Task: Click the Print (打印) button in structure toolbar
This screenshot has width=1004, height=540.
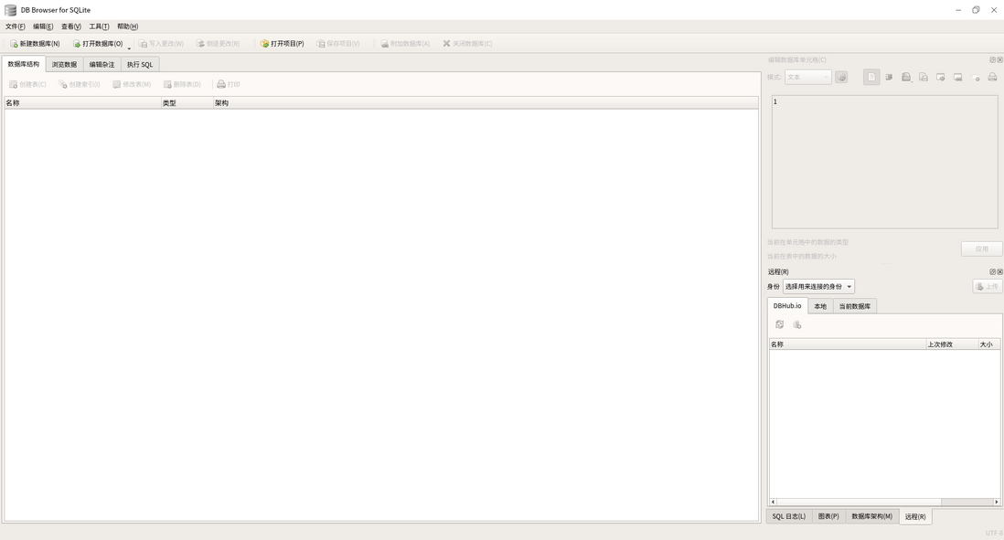Action: tap(229, 84)
